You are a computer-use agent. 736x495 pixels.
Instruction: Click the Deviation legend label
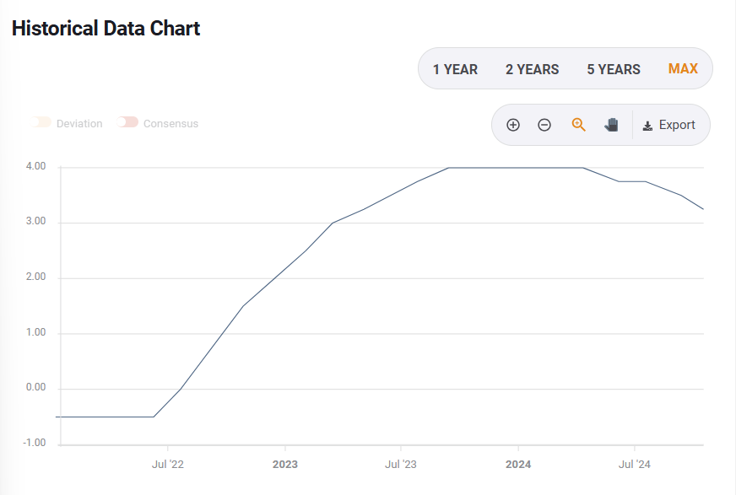coord(79,124)
